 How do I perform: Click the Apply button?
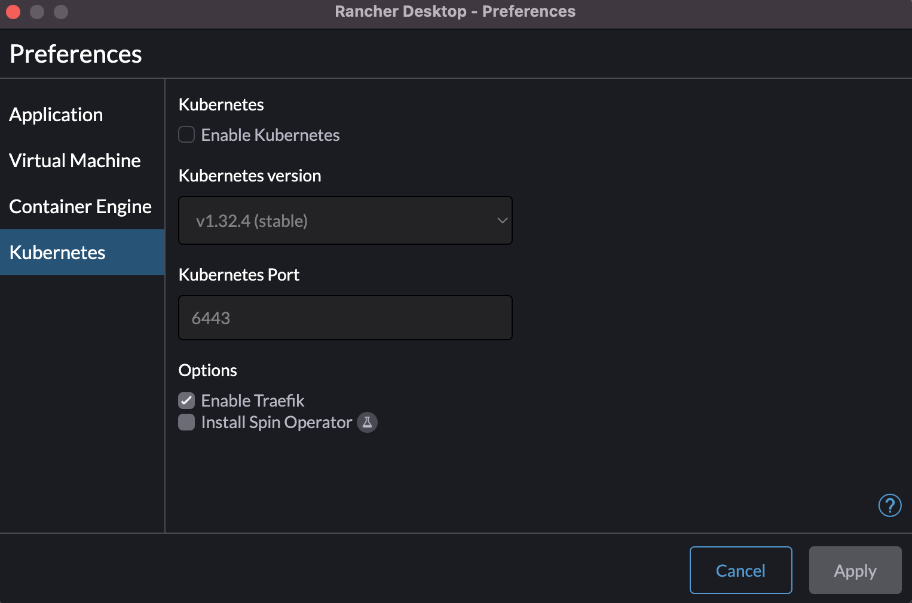(x=855, y=570)
